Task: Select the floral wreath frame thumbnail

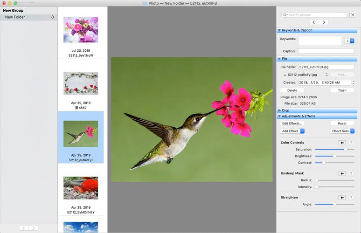Action: click(81, 83)
